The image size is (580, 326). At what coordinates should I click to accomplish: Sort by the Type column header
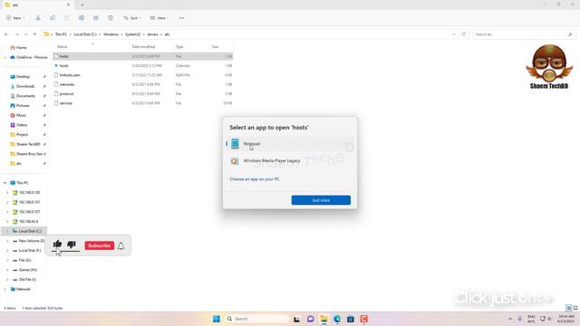coord(179,47)
